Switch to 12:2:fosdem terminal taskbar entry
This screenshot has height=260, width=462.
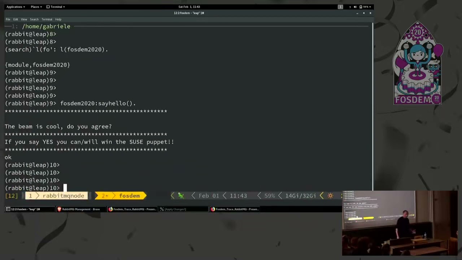[x=30, y=209]
